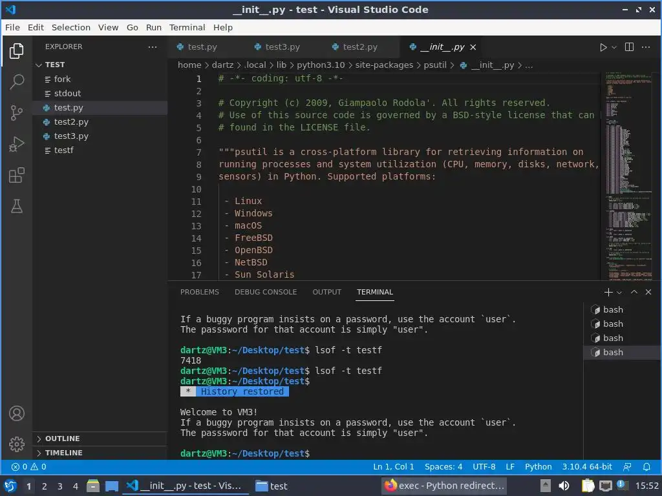This screenshot has width=662, height=496.
Task: Open the Selection menu
Action: coord(71,27)
